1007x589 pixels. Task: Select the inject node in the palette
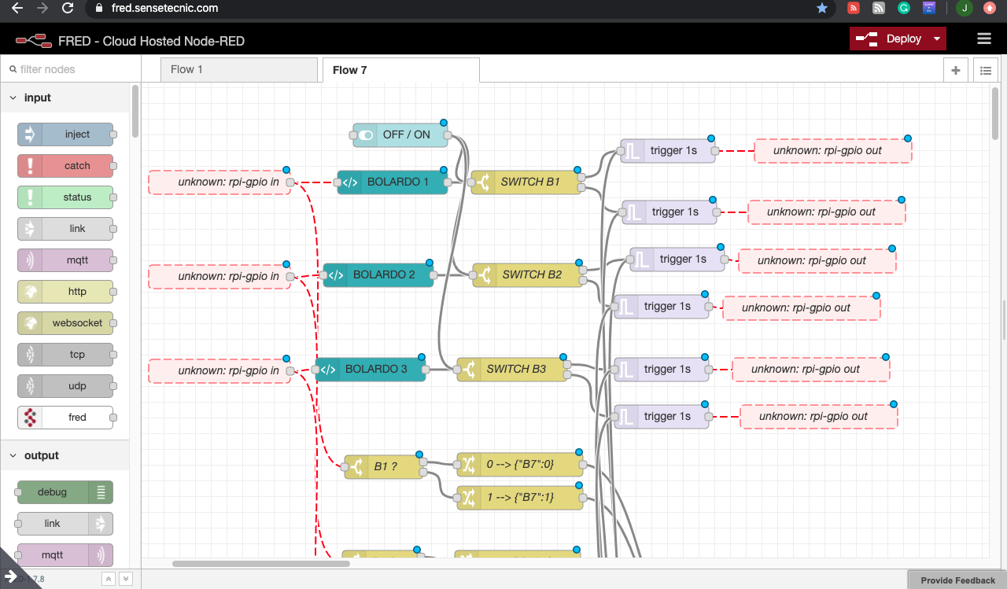click(66, 134)
